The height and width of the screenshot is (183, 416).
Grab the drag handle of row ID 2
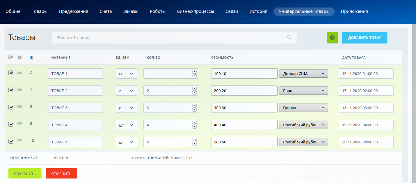tap(20, 72)
